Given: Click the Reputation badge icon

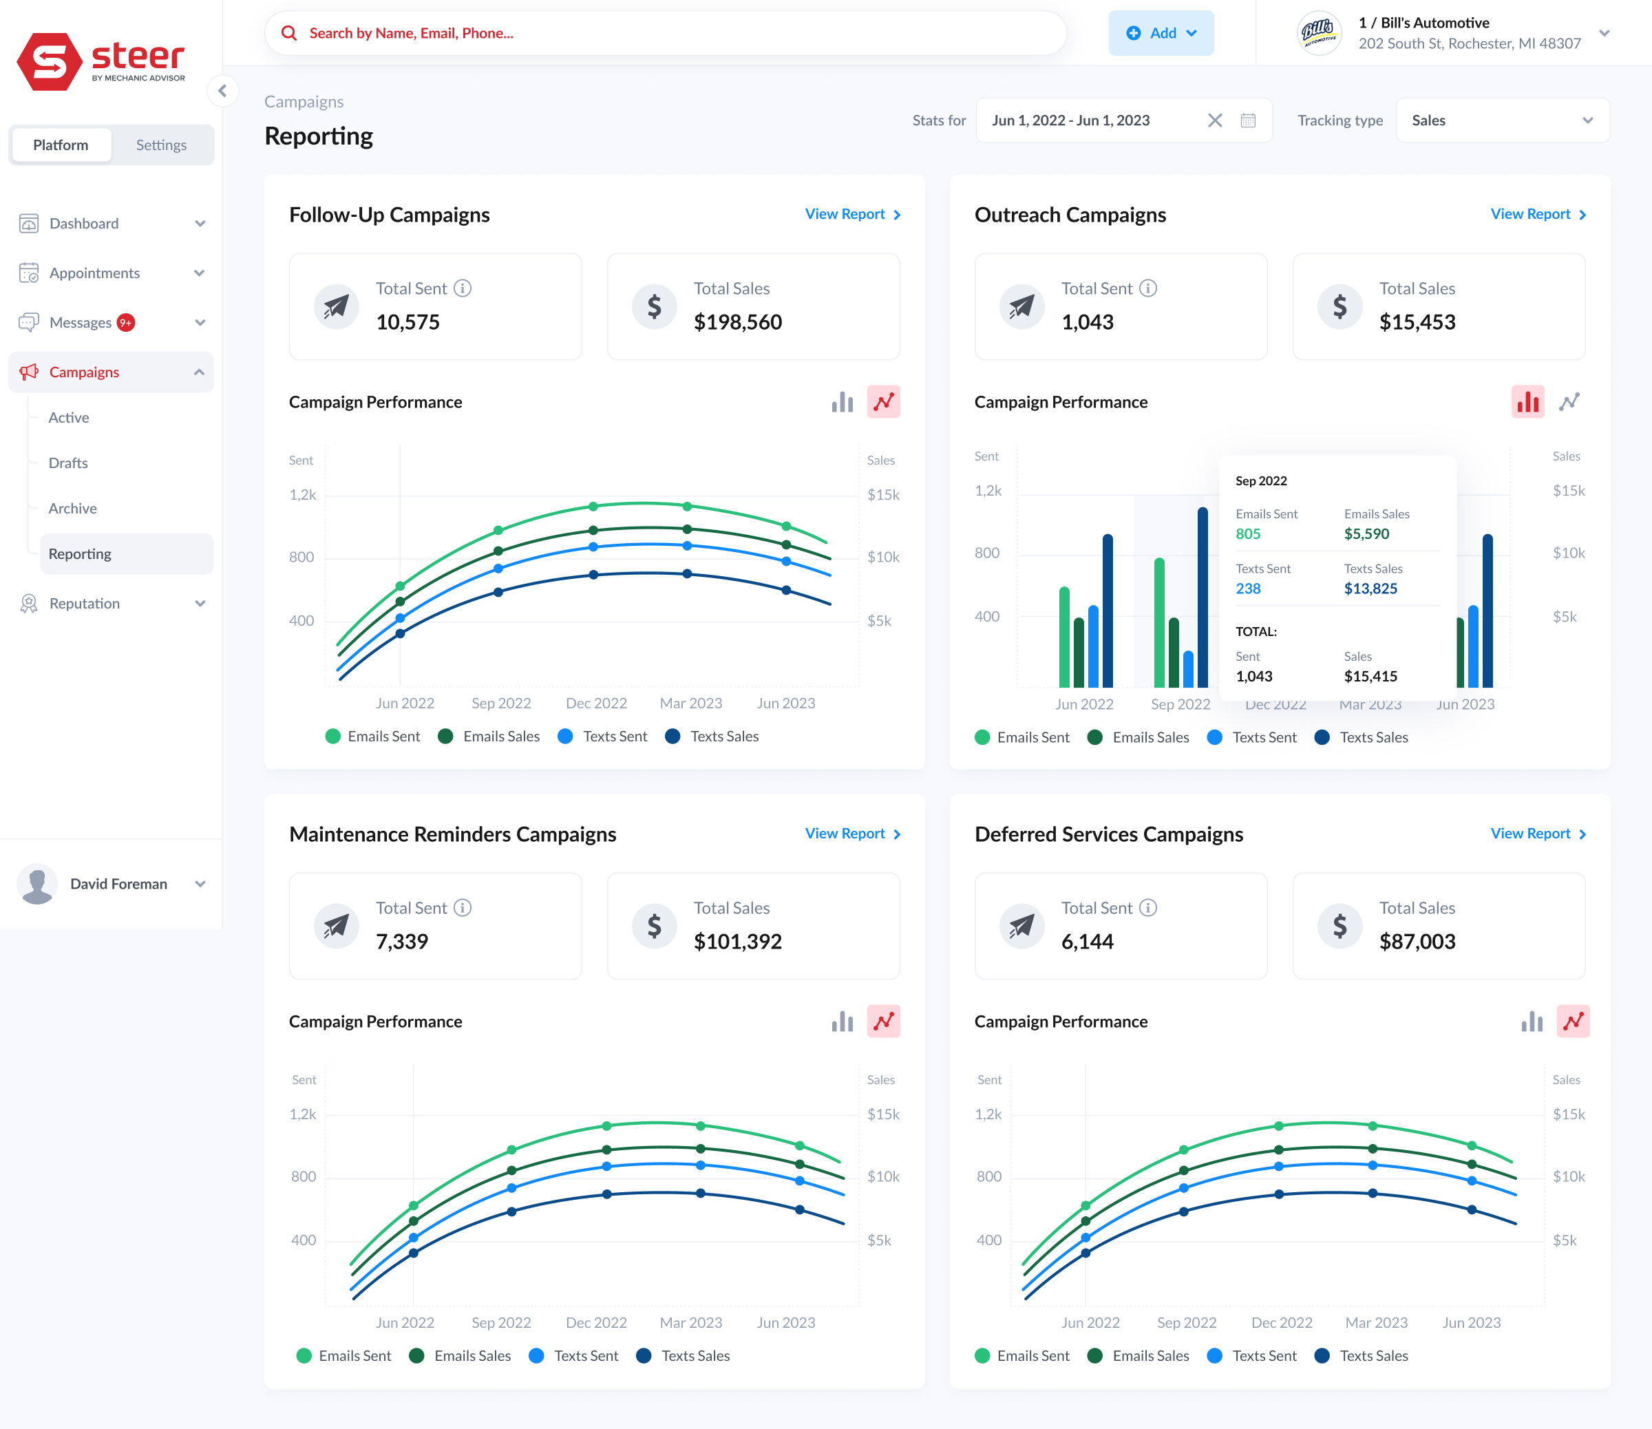Looking at the screenshot, I should pyautogui.click(x=29, y=604).
